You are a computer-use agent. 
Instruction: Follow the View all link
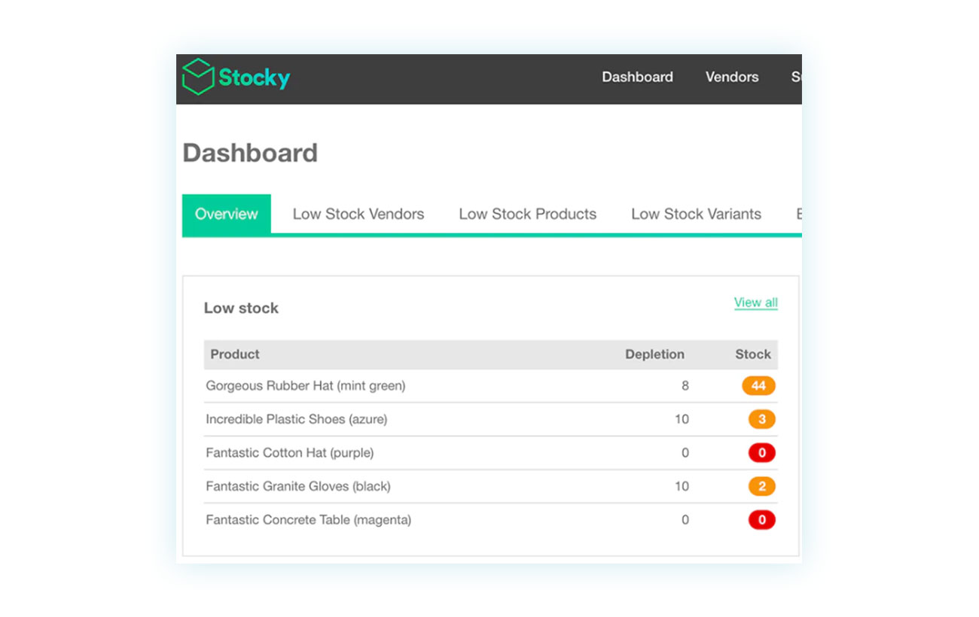click(756, 302)
